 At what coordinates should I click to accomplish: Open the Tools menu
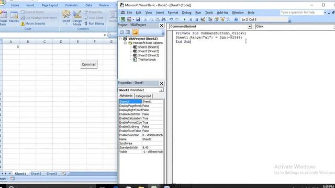click(209, 13)
